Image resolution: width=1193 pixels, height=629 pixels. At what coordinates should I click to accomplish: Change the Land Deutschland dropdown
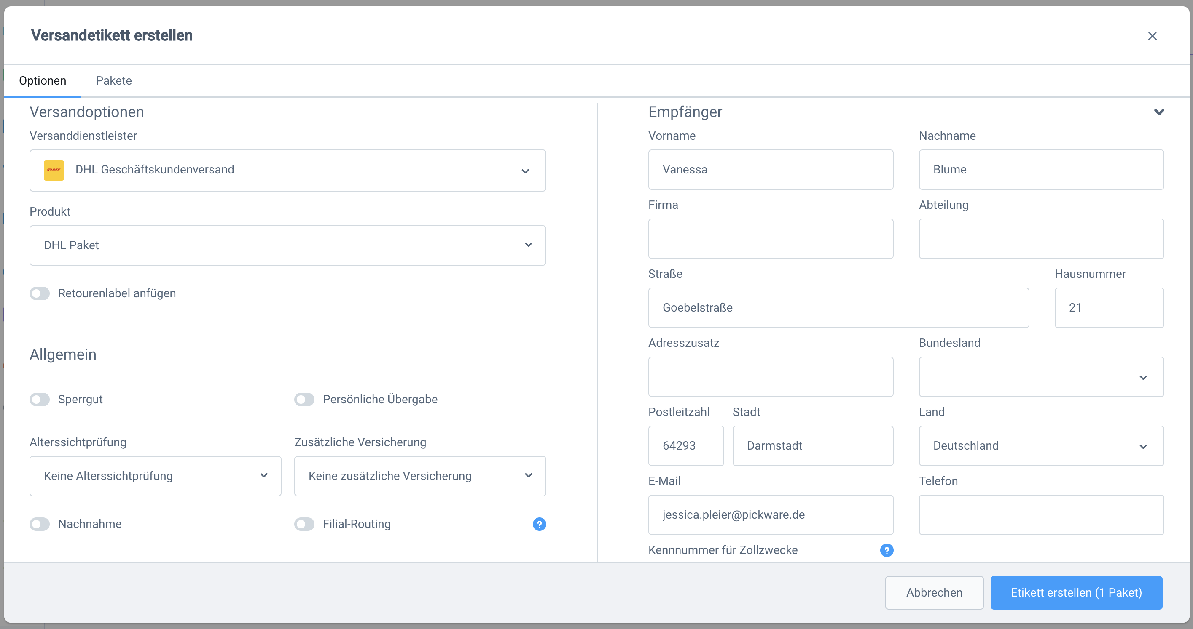pos(1041,445)
